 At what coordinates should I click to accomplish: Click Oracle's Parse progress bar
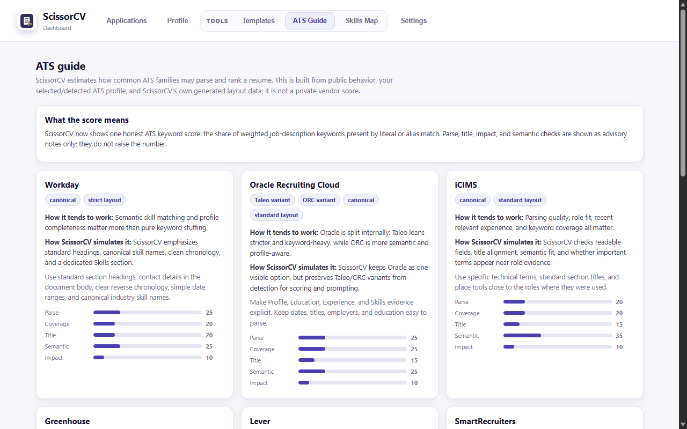tap(353, 337)
